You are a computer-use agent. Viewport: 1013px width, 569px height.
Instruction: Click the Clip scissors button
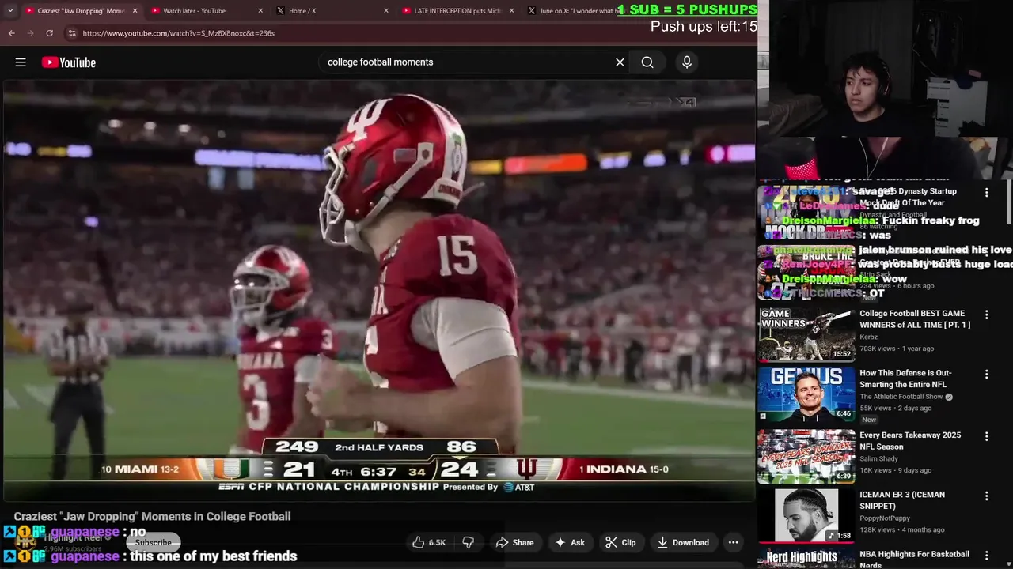[620, 542]
